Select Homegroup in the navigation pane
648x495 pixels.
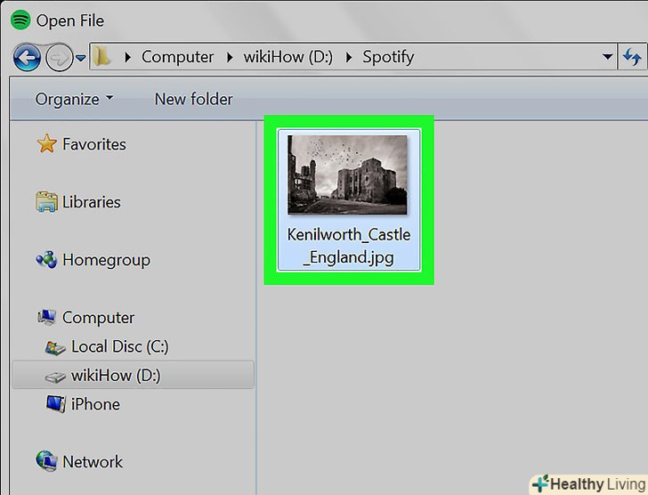pos(106,260)
